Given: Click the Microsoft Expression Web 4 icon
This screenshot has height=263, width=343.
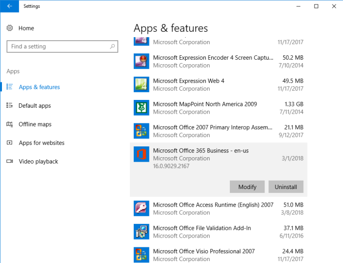Looking at the screenshot, I should point(142,84).
